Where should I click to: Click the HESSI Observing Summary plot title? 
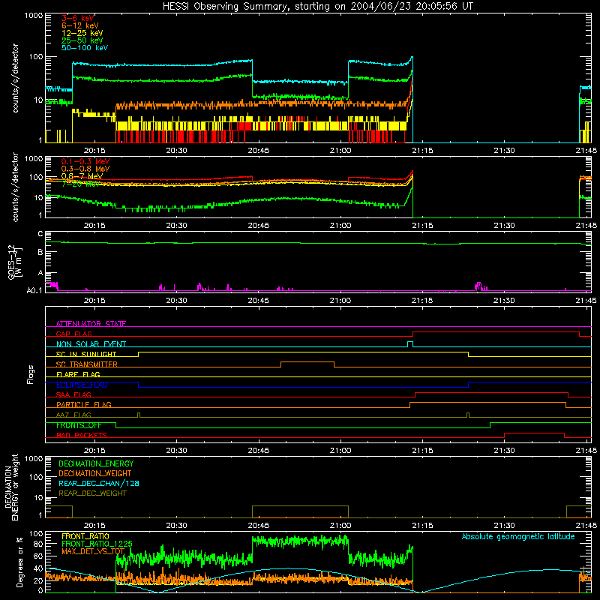pos(318,7)
